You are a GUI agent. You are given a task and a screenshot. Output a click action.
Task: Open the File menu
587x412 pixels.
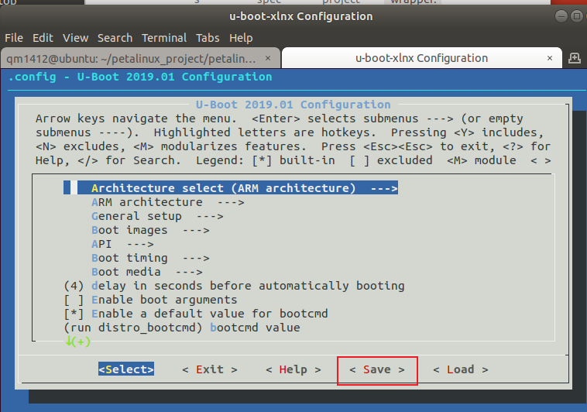[14, 38]
